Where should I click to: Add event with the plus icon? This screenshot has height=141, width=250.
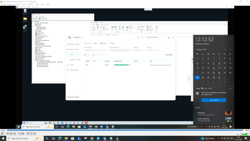pos(230,88)
